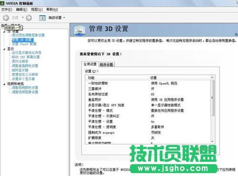Click 使用 3D 应用程序设置 value

[167, 100]
